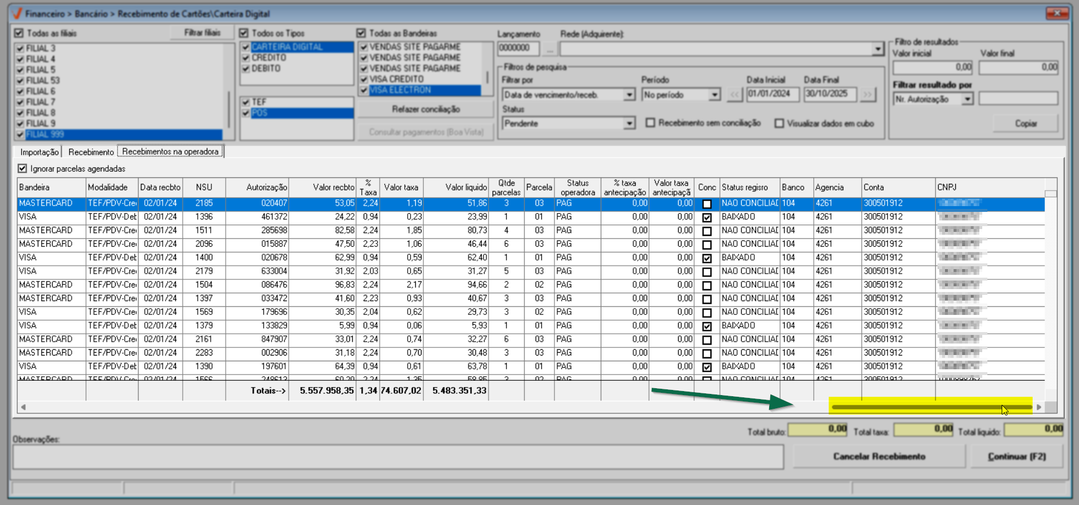
Task: Click the horizontal scrollbar right arrow
Action: [1039, 407]
